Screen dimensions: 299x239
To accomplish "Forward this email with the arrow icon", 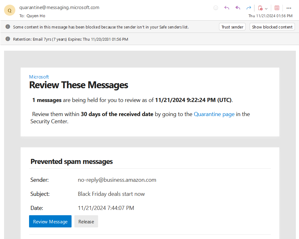I will coord(249,8).
